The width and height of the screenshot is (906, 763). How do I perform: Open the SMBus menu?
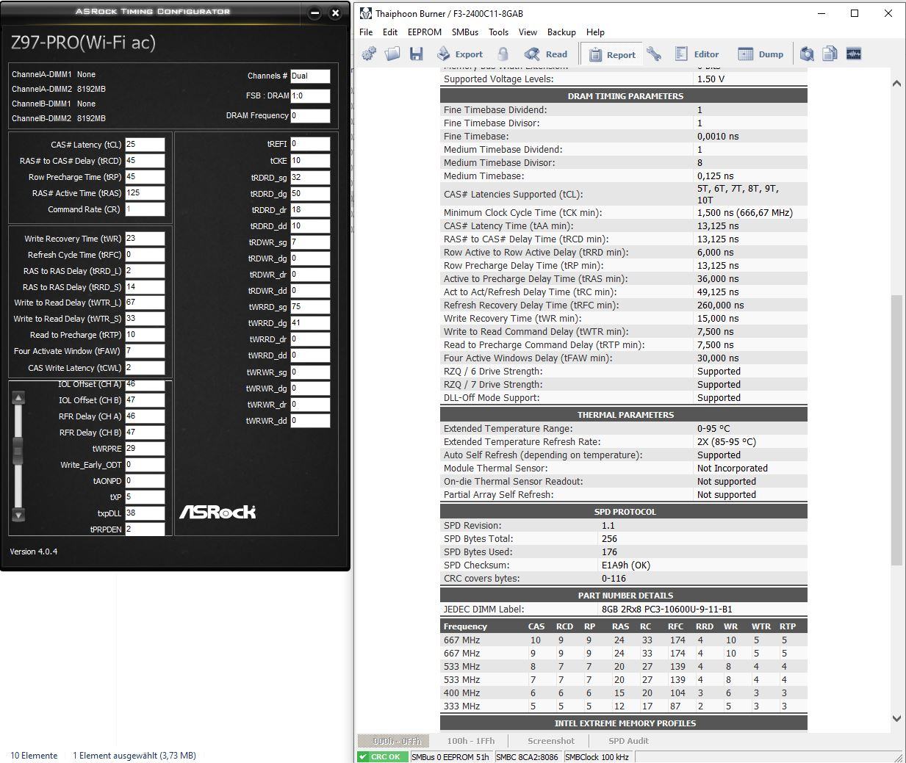(465, 32)
